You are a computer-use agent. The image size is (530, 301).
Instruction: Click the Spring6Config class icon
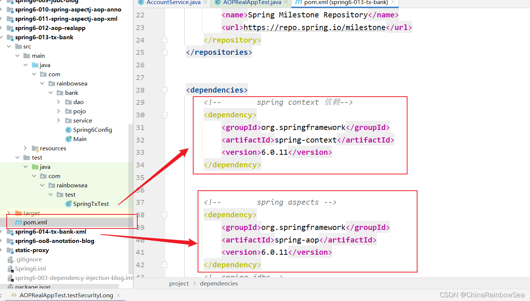68,130
